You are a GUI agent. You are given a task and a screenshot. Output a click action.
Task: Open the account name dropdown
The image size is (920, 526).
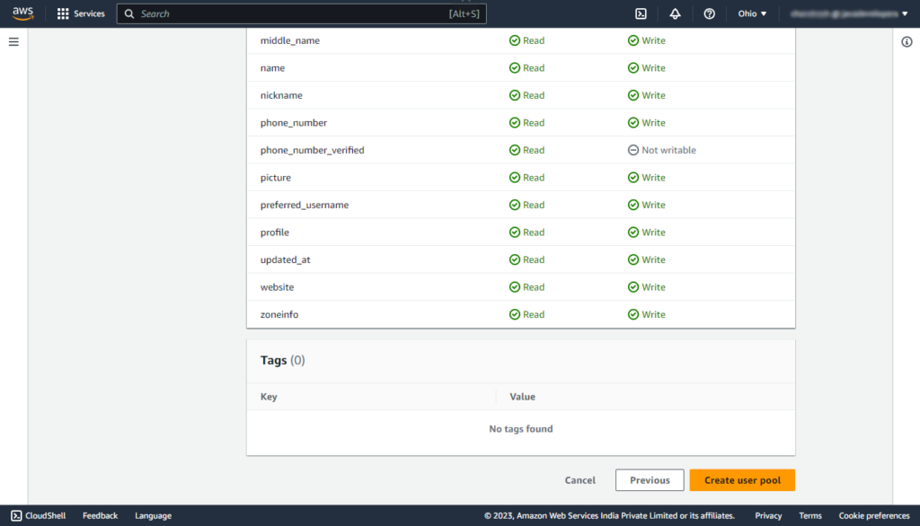click(x=845, y=13)
